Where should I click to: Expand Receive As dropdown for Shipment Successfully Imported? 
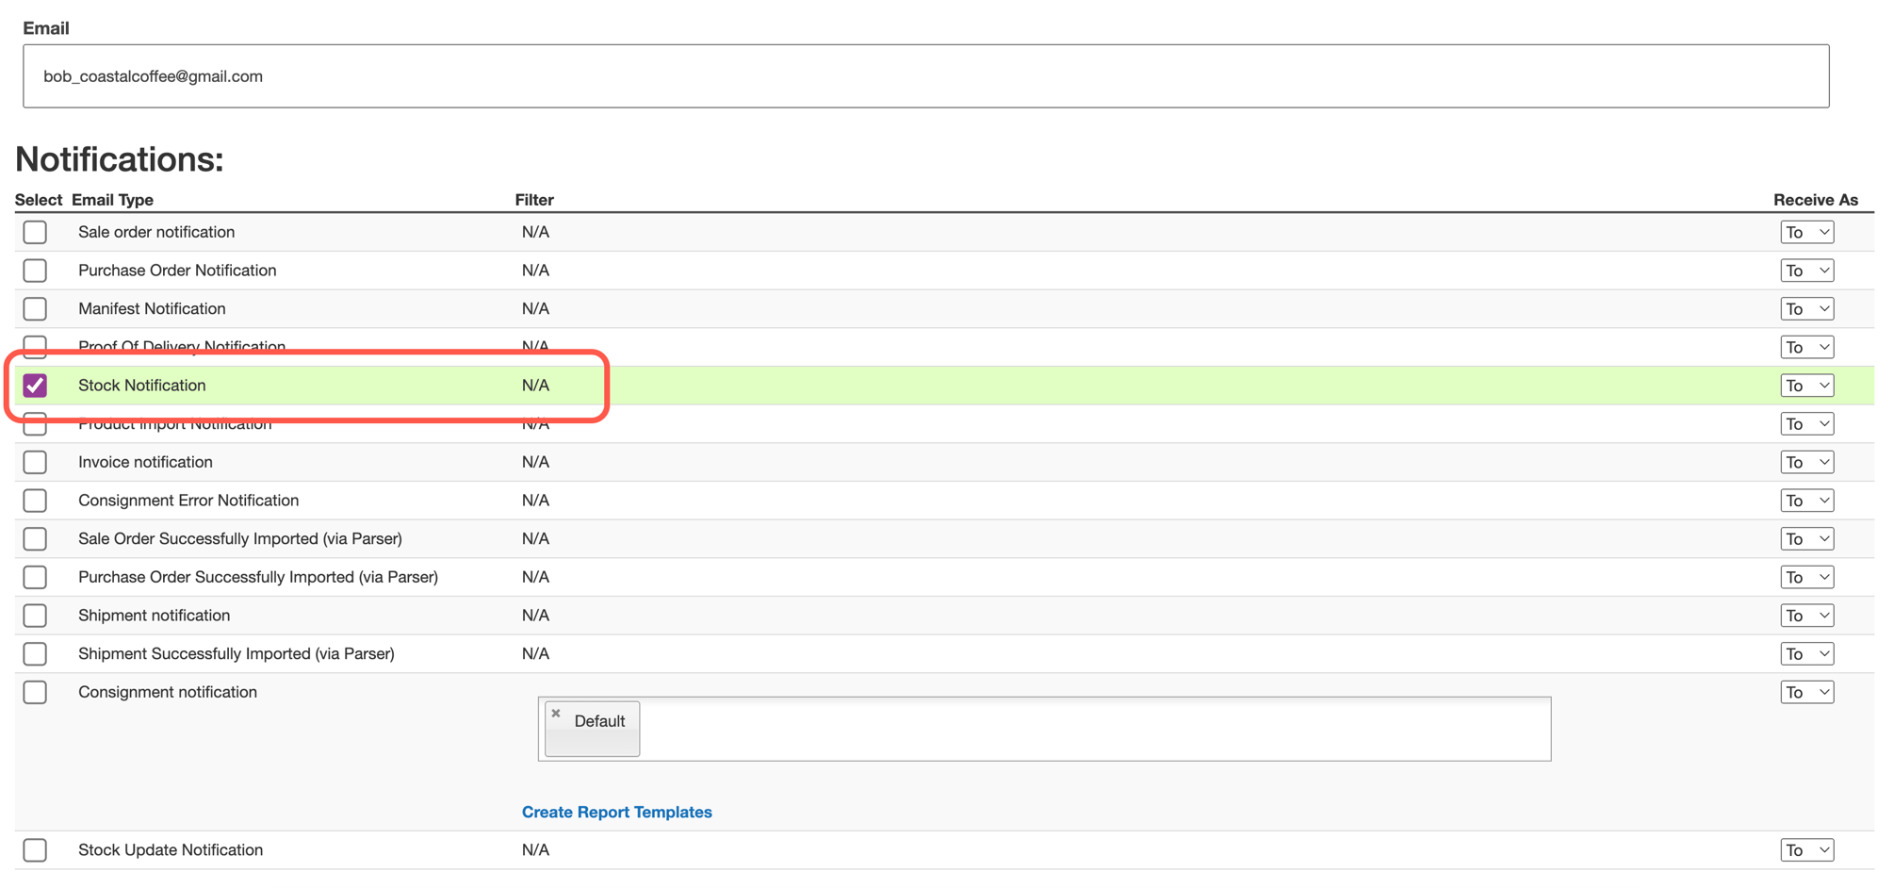click(1806, 654)
